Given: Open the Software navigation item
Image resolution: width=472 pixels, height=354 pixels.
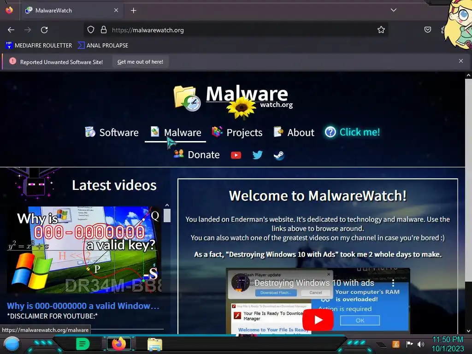Looking at the screenshot, I should (x=112, y=132).
